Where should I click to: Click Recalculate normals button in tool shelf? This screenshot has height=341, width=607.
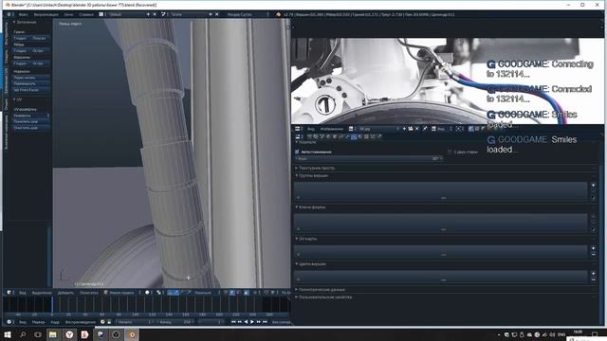31,78
